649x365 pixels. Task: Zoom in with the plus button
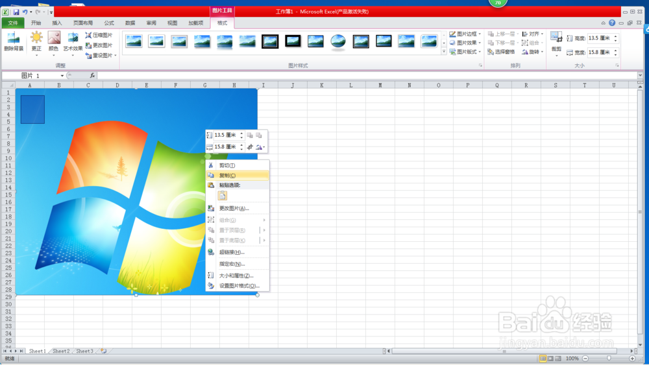tap(632, 359)
